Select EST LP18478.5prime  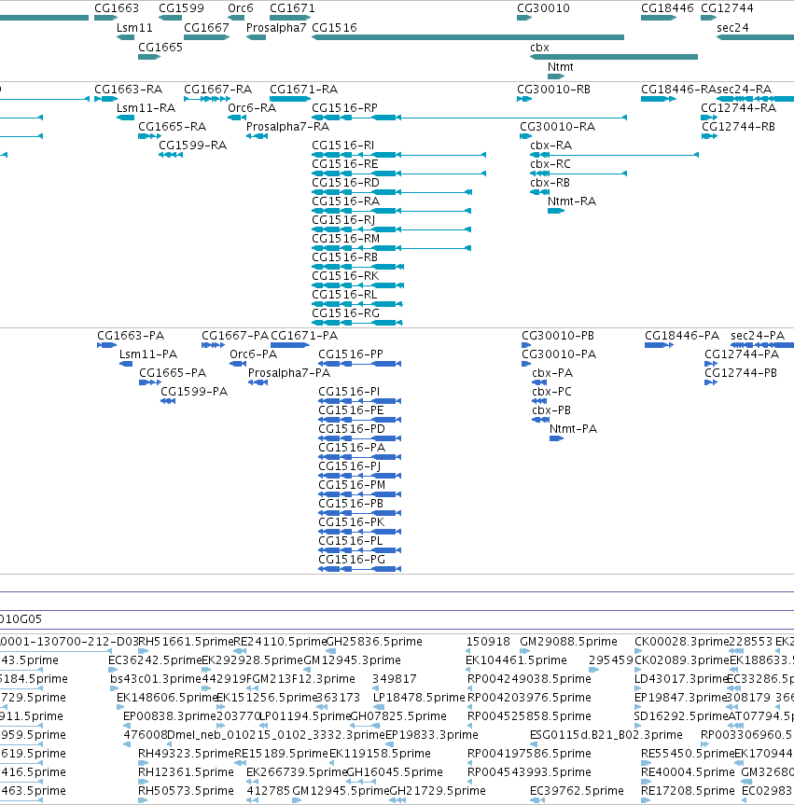[x=419, y=698]
